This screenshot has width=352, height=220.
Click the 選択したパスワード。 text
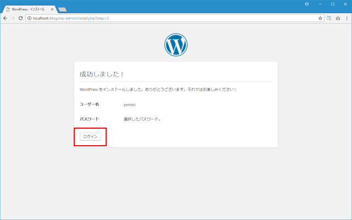click(142, 119)
